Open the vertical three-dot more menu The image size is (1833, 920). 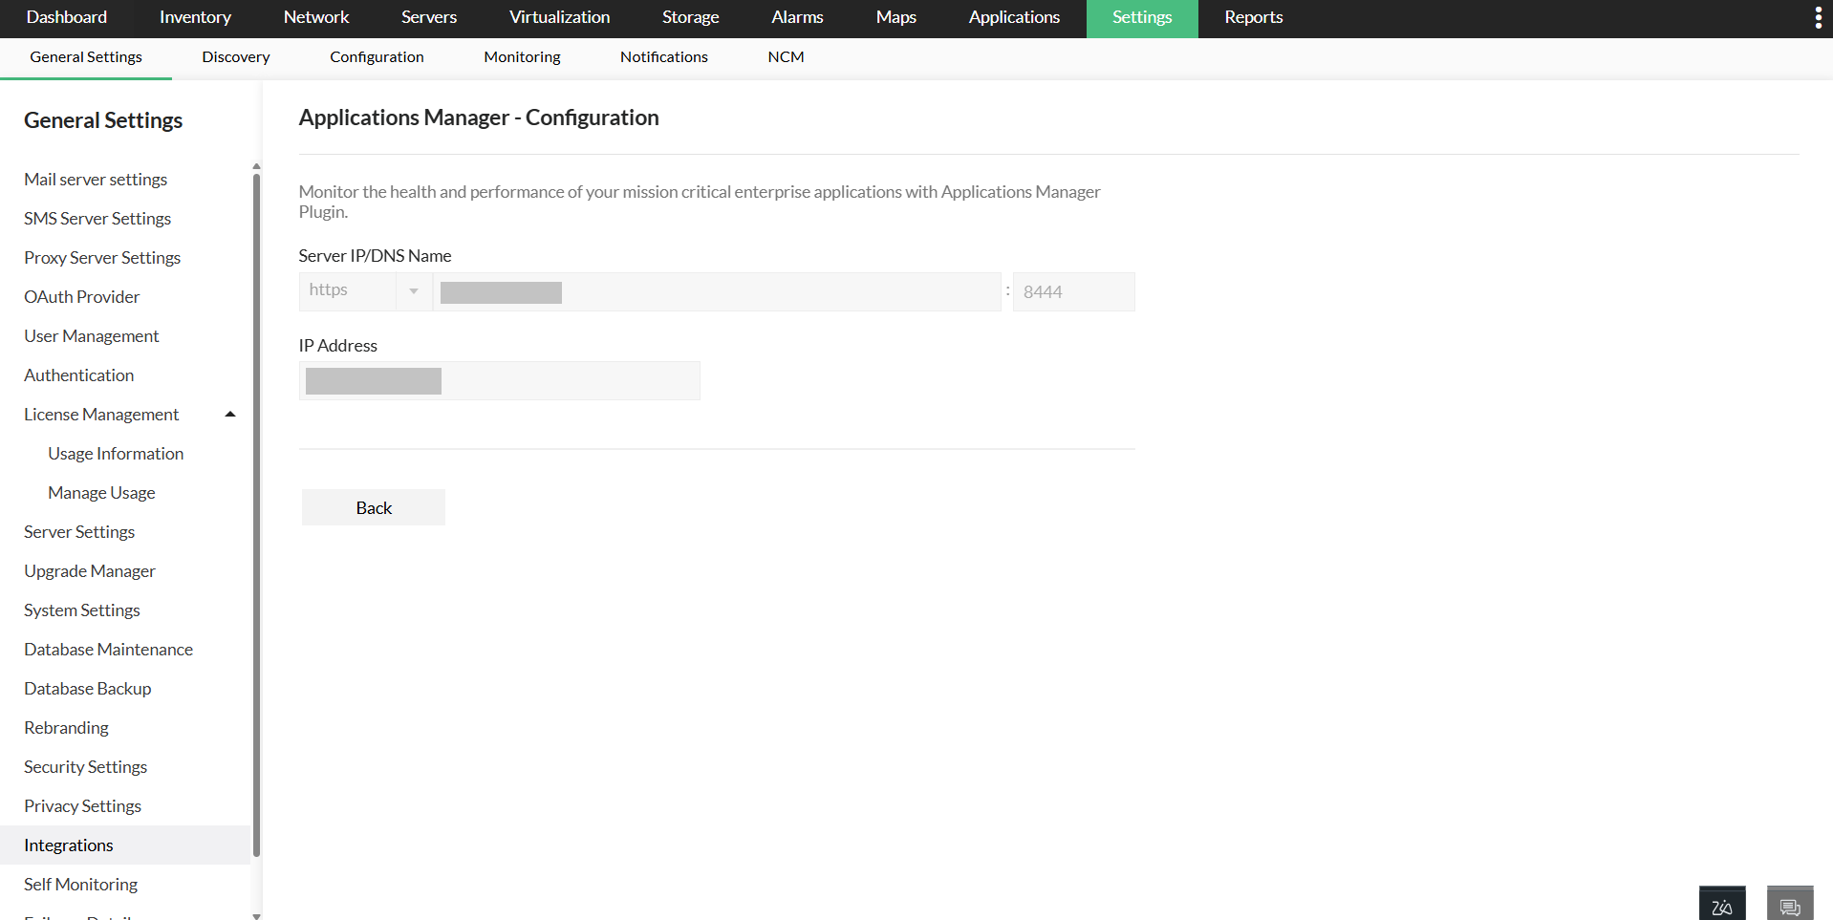pos(1818,17)
